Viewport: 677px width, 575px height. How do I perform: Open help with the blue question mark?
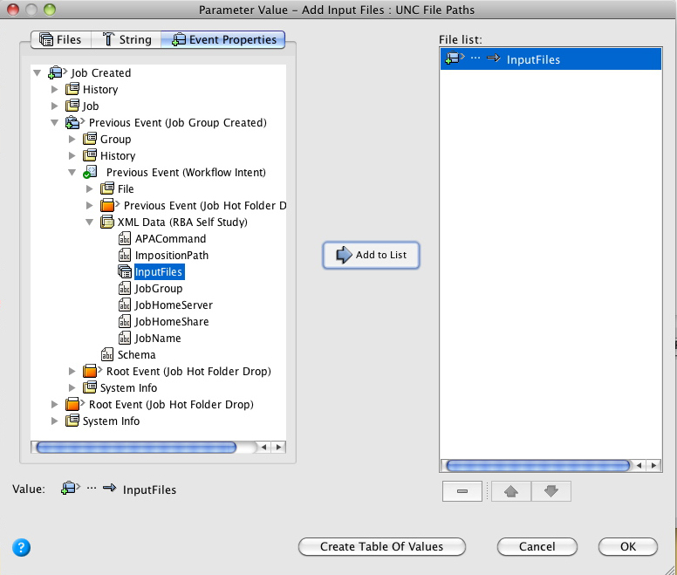[21, 547]
